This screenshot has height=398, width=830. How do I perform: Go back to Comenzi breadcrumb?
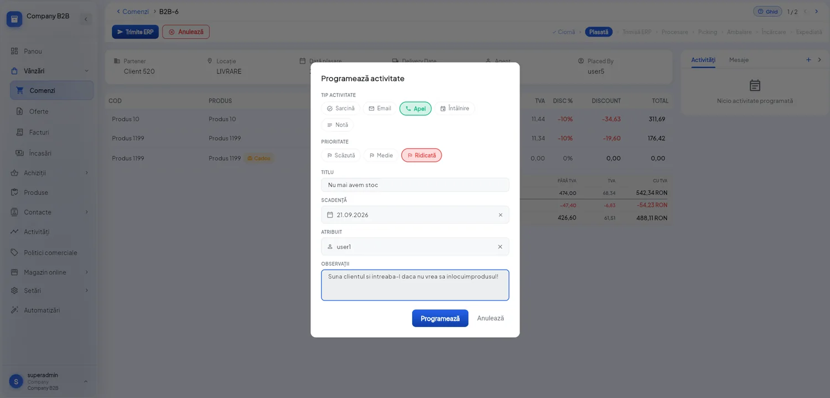point(132,12)
